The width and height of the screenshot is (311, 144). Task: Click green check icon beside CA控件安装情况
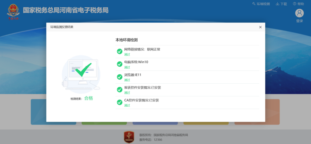pyautogui.click(x=120, y=102)
